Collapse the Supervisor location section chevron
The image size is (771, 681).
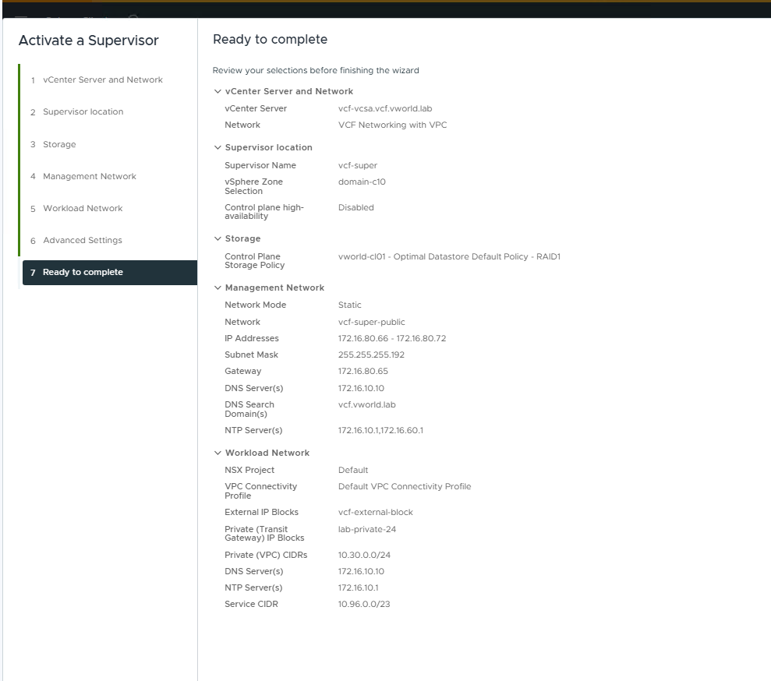point(218,148)
